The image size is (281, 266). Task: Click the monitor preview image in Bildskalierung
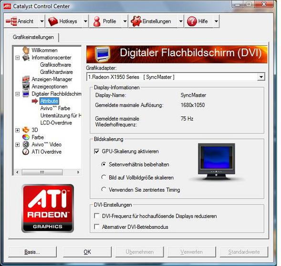(217, 162)
